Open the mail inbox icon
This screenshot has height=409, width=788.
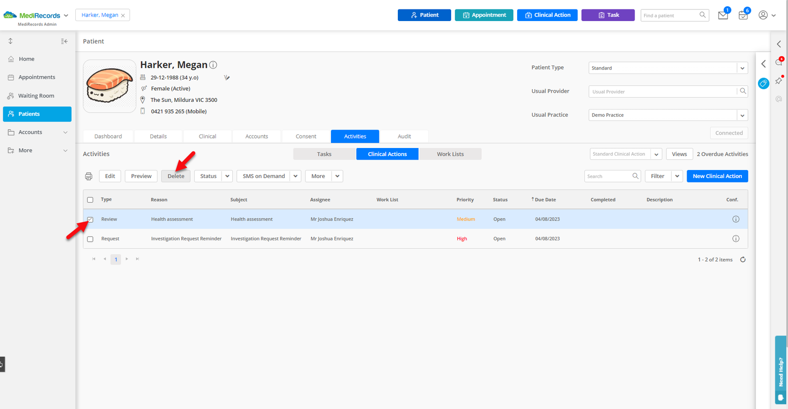pyautogui.click(x=723, y=15)
